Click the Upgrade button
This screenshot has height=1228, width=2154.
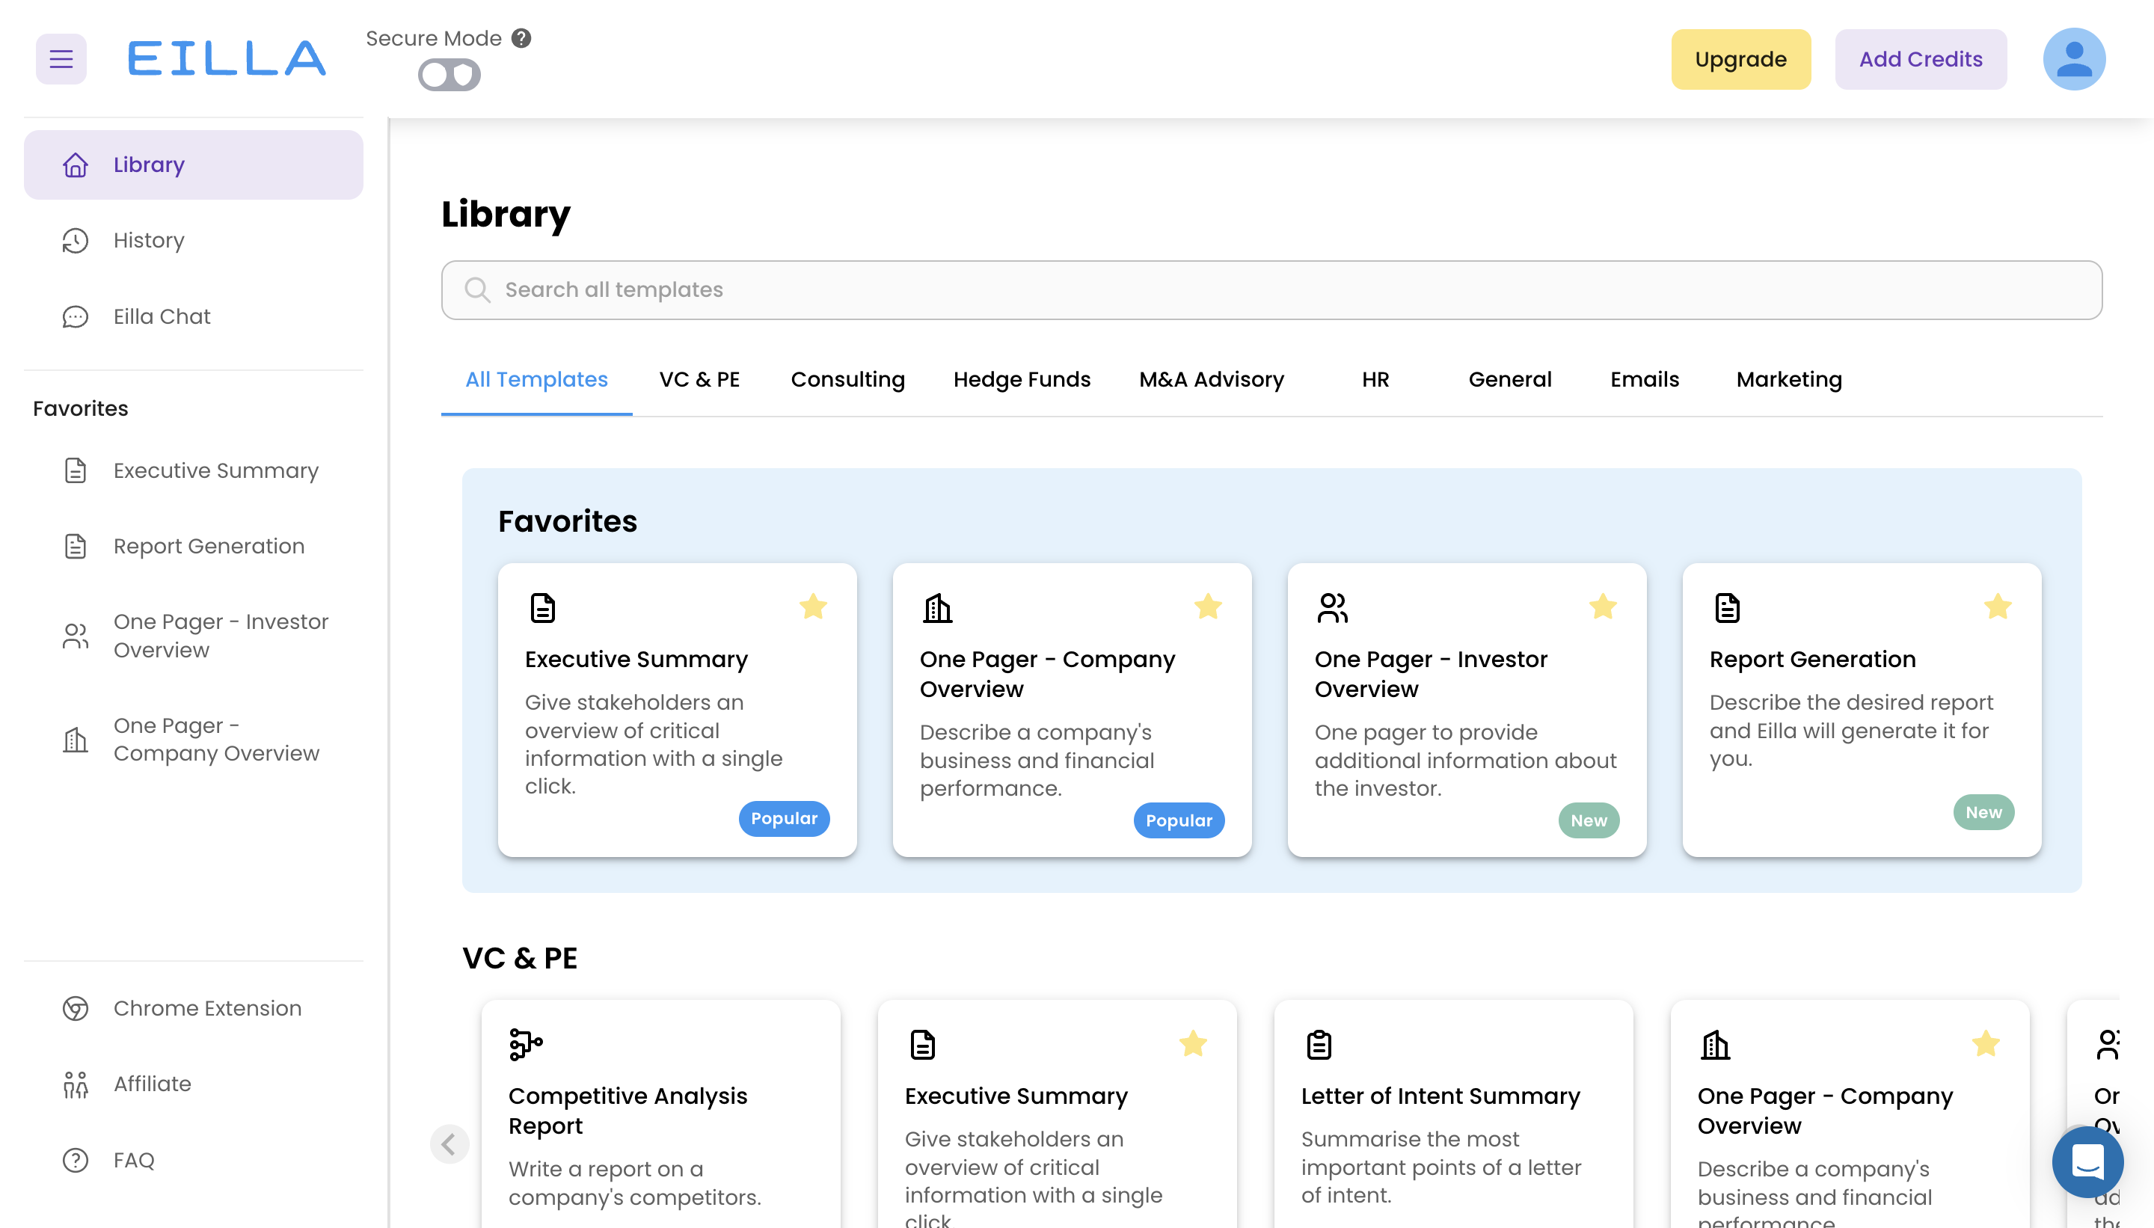pos(1740,59)
